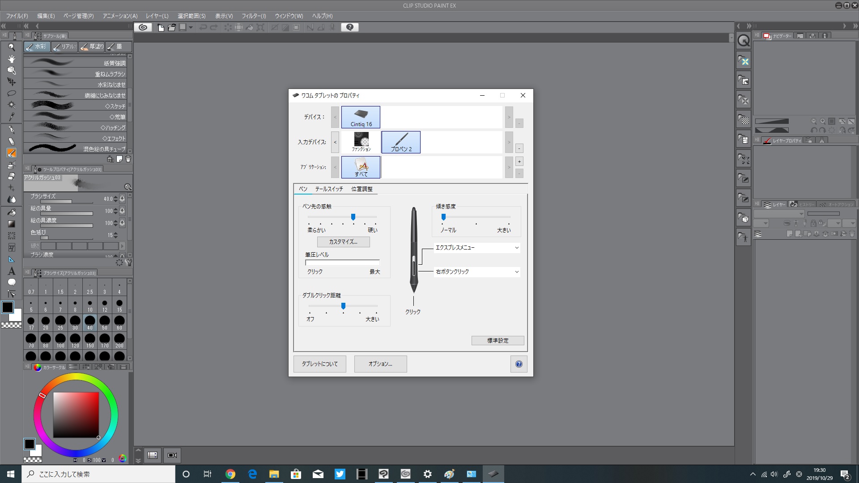Select the Fill bucket tool
Viewport: 859px width, 483px height.
click(12, 212)
